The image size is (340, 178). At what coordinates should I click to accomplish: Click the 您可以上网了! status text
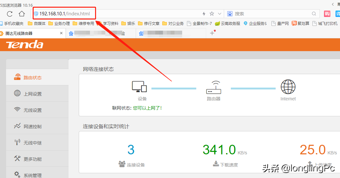coord(148,108)
